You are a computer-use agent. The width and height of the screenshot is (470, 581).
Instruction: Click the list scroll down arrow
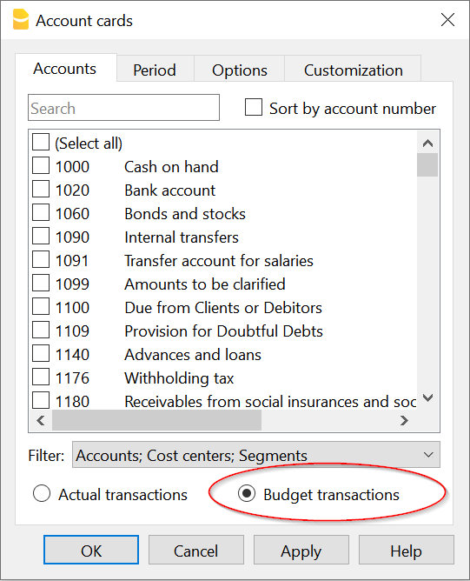pyautogui.click(x=427, y=398)
